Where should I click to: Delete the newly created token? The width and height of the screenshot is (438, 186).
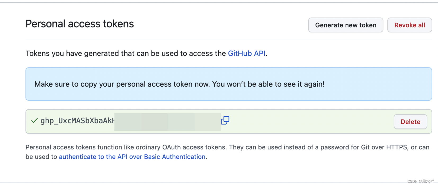410,122
